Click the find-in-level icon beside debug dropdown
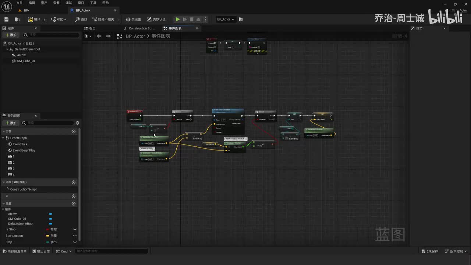The image size is (471, 265). click(241, 19)
